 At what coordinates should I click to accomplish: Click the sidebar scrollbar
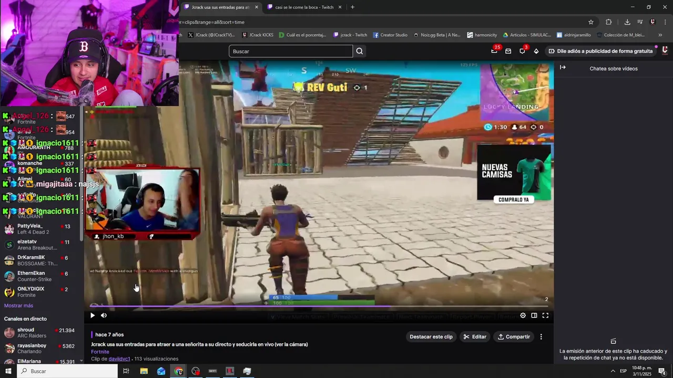(x=81, y=173)
